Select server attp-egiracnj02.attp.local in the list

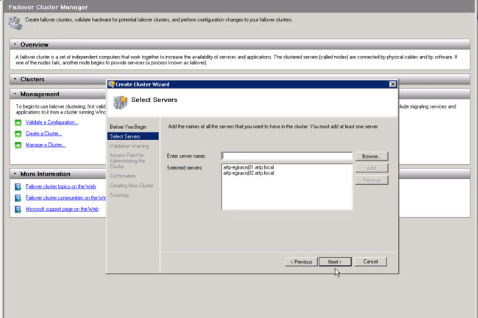click(x=248, y=173)
